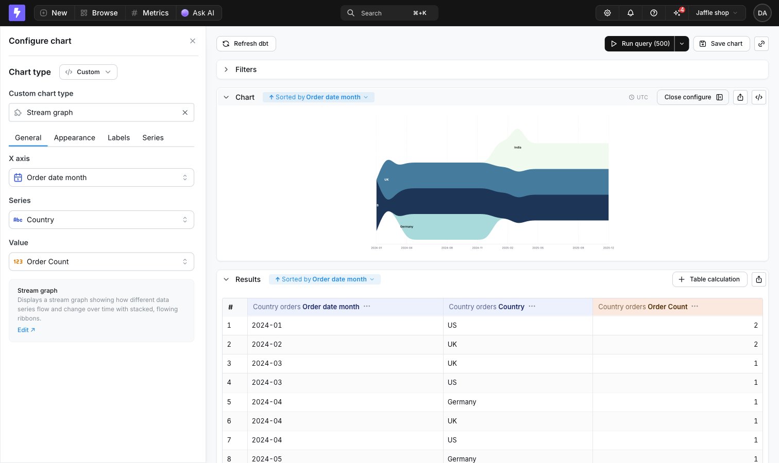Click Refresh dbt button
This screenshot has height=463, width=779.
[x=246, y=44]
